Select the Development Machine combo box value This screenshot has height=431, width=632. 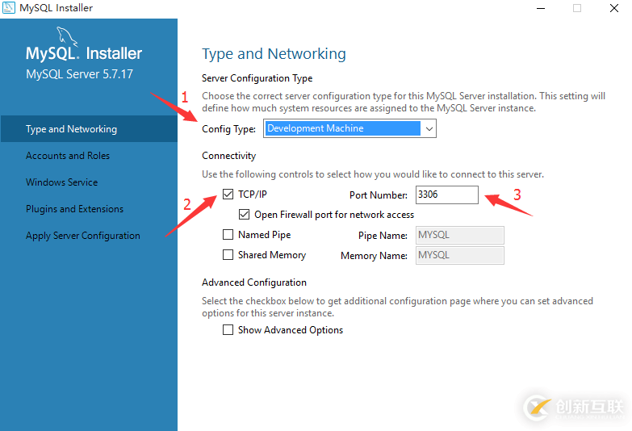point(342,128)
